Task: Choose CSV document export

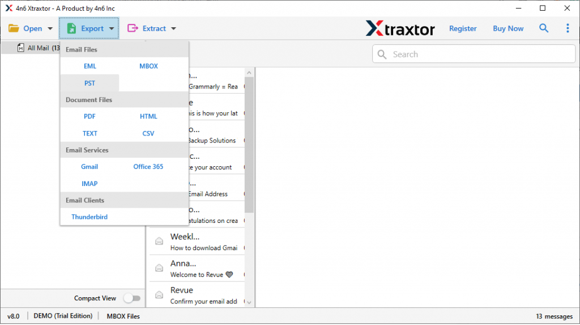Action: [x=149, y=133]
